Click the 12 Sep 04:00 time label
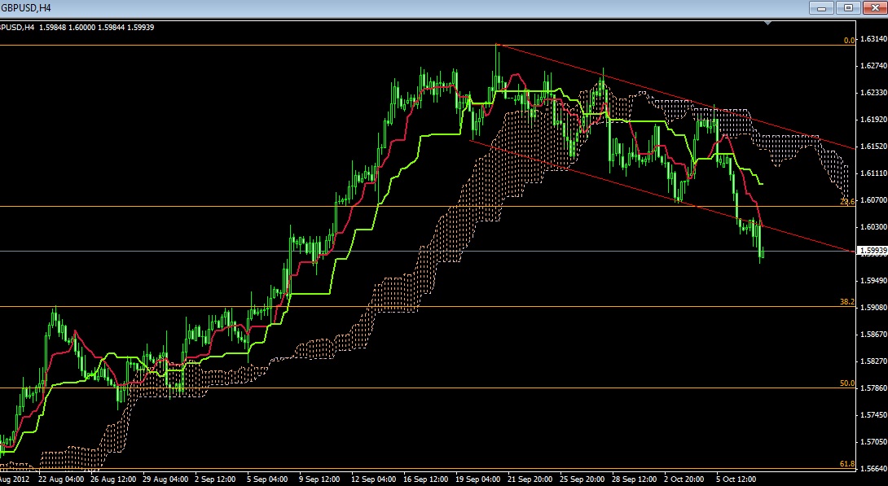 point(374,479)
